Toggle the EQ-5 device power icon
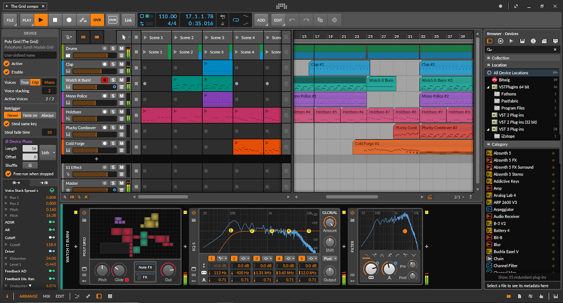Screen dimensions: 563x303 pos(194,213)
